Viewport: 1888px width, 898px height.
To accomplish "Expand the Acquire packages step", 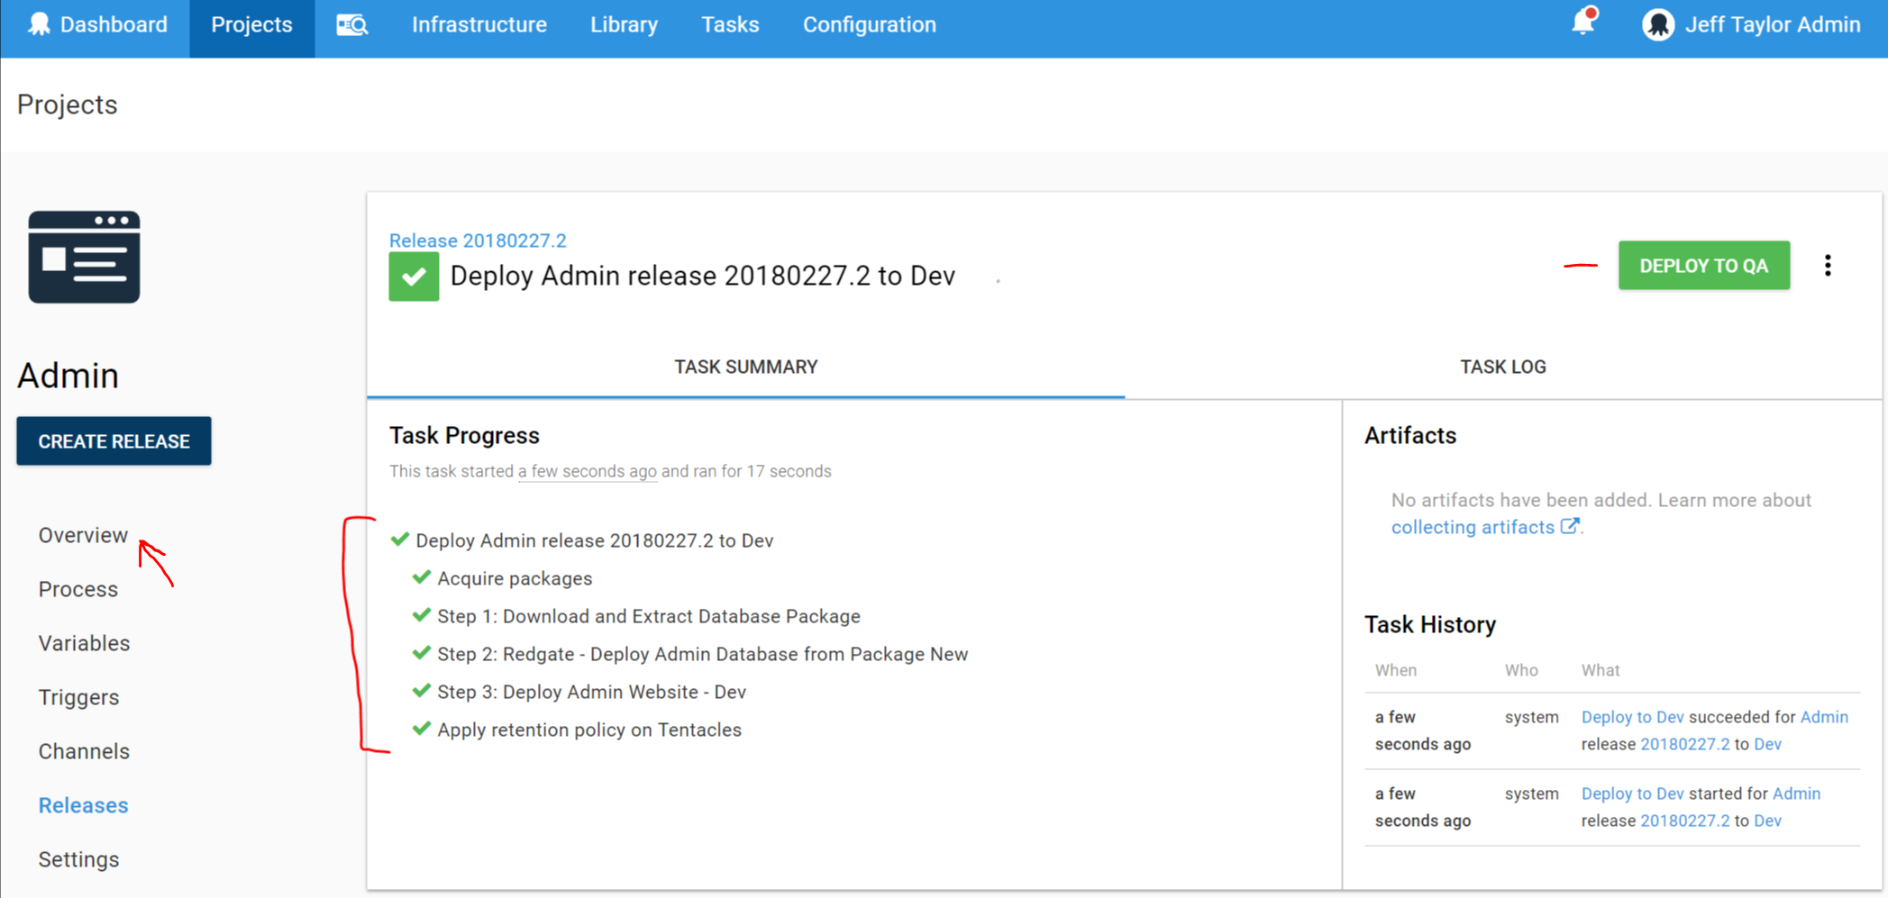I will click(515, 578).
